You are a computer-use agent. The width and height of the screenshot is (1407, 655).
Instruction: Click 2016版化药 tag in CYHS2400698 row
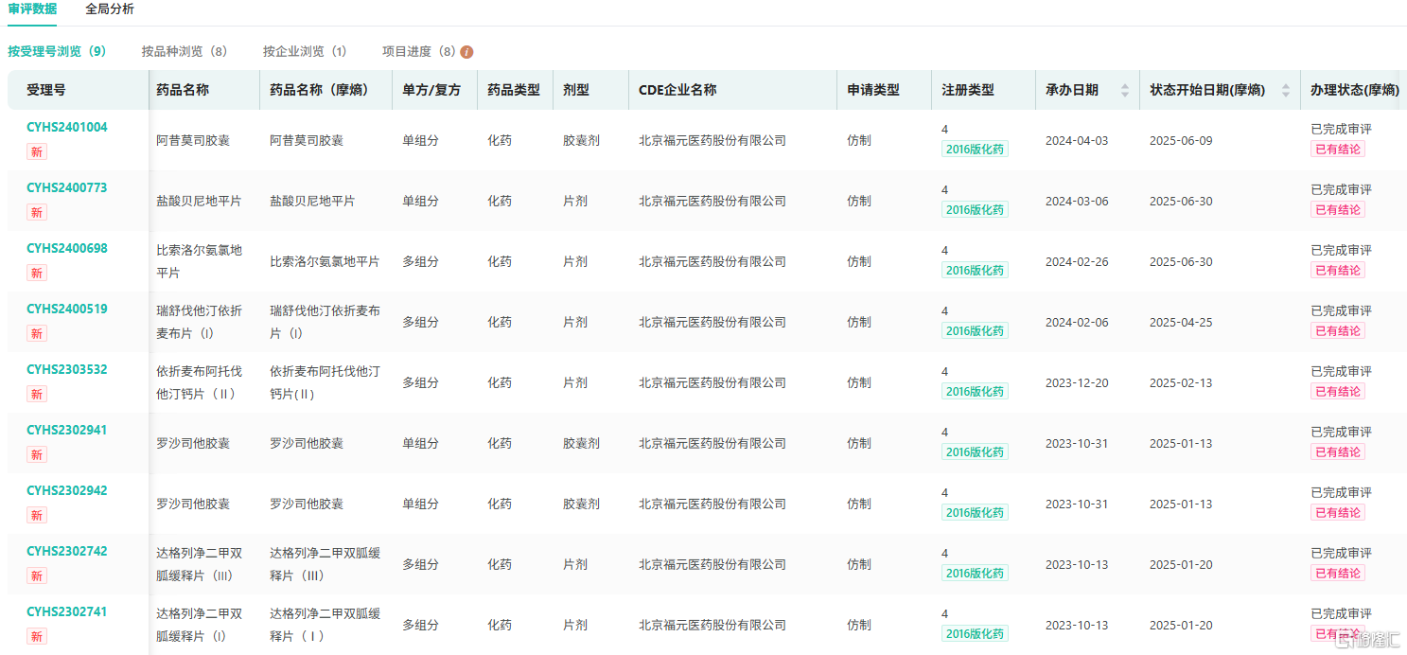(975, 270)
